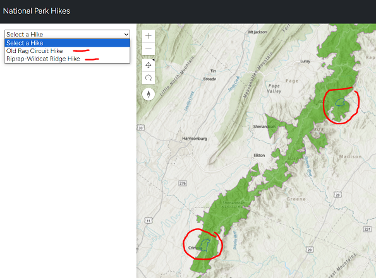Click the Massanutten Mountain label
The height and width of the screenshot is (278, 376).
click(x=258, y=75)
